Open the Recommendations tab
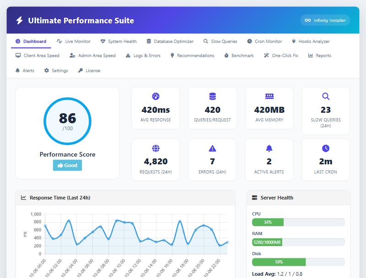This screenshot has width=366, height=278. [192, 56]
